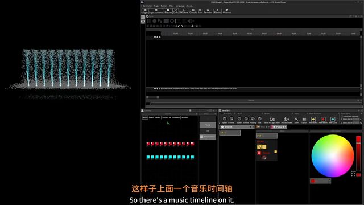Screen dimensions: 364x205
Task: Open the Windows toolbar icon
Action: (x=227, y=11)
